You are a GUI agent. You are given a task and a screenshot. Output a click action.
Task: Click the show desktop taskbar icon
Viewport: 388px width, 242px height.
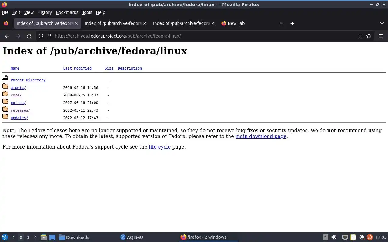coord(52,237)
